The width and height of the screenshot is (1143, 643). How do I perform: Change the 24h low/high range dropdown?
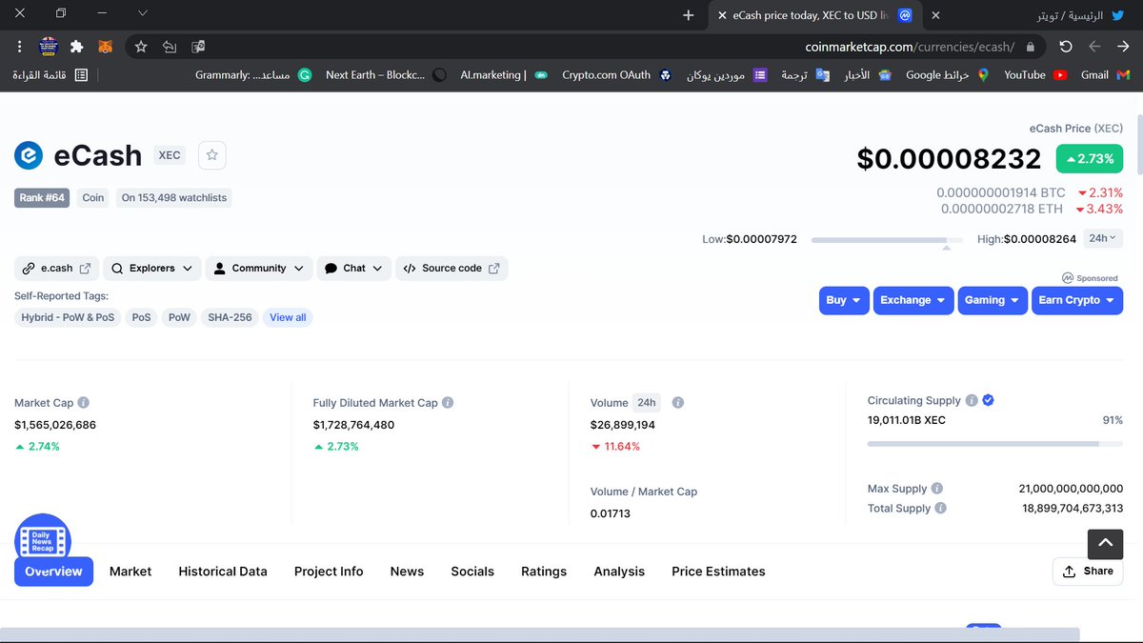tap(1104, 239)
